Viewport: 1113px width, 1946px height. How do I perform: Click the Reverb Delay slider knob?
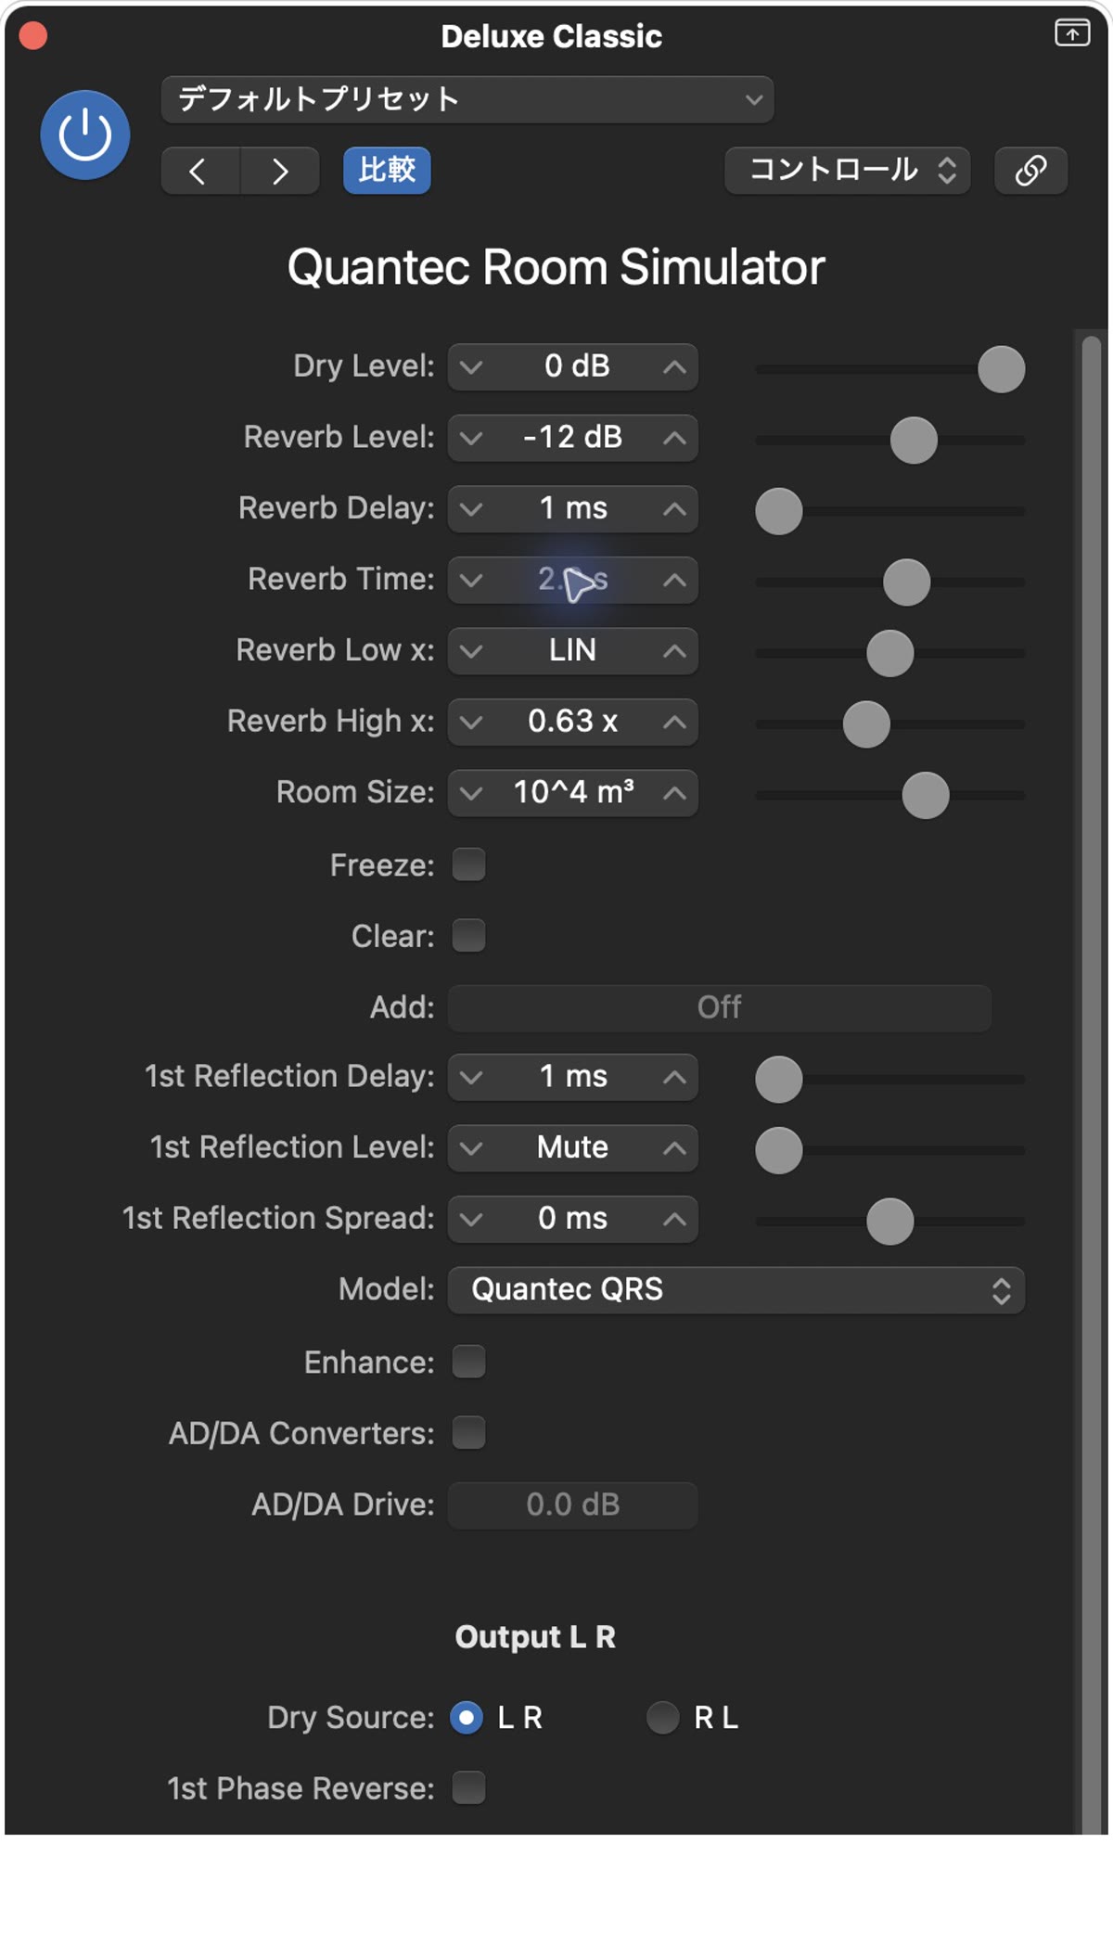tap(779, 511)
